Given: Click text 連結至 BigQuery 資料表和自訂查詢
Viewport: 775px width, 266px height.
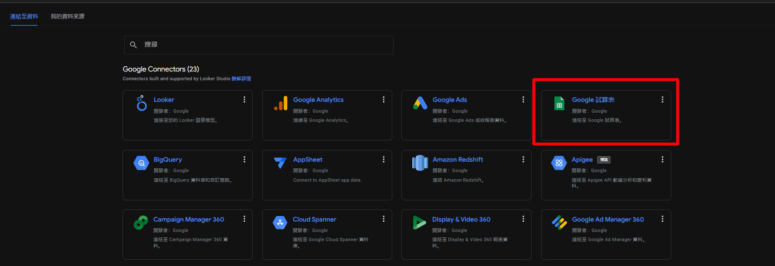Looking at the screenshot, I should (x=193, y=180).
